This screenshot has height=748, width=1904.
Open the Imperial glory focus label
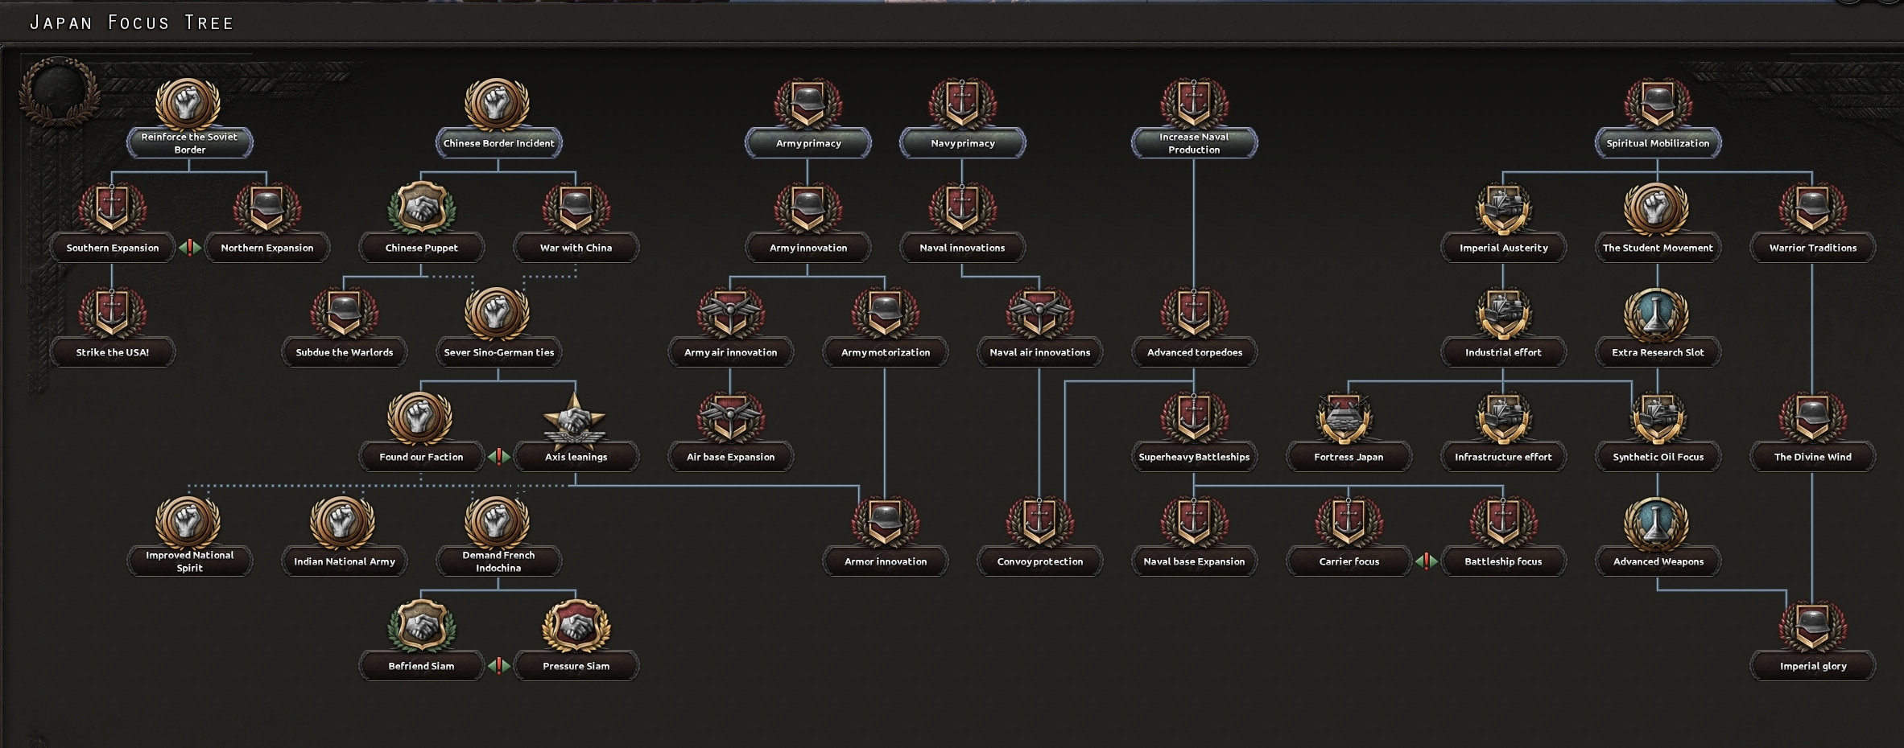[1813, 666]
